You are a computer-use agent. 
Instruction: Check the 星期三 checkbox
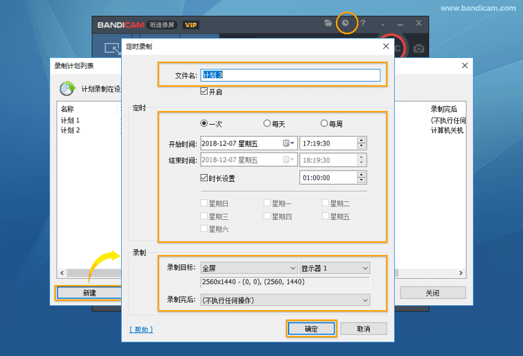(x=204, y=216)
